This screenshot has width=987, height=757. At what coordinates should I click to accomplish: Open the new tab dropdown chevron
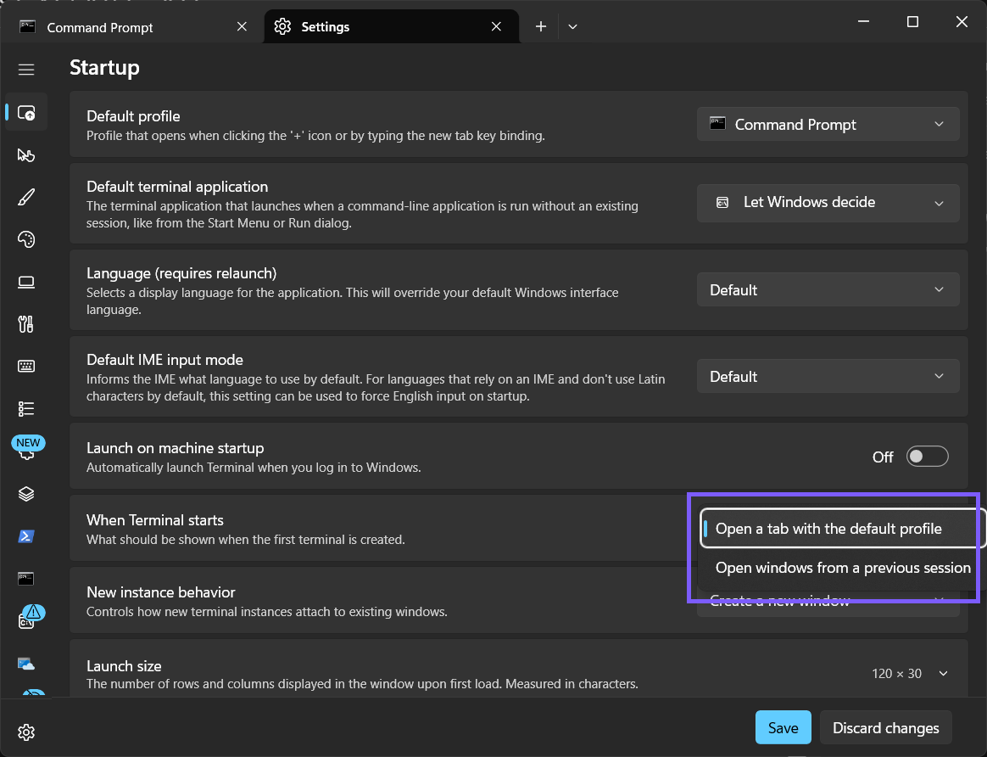[572, 26]
